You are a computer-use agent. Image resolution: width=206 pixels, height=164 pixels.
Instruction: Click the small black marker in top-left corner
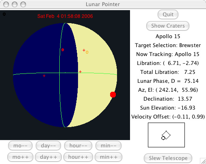pyautogui.click(x=4, y=14)
